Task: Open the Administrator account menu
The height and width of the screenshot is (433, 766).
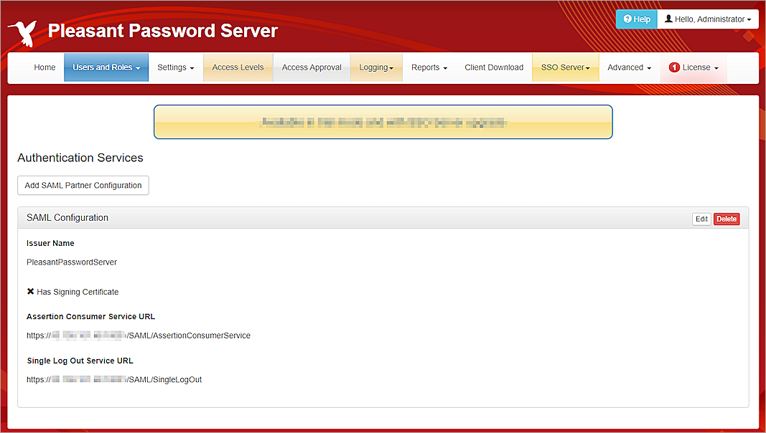Action: coord(711,19)
